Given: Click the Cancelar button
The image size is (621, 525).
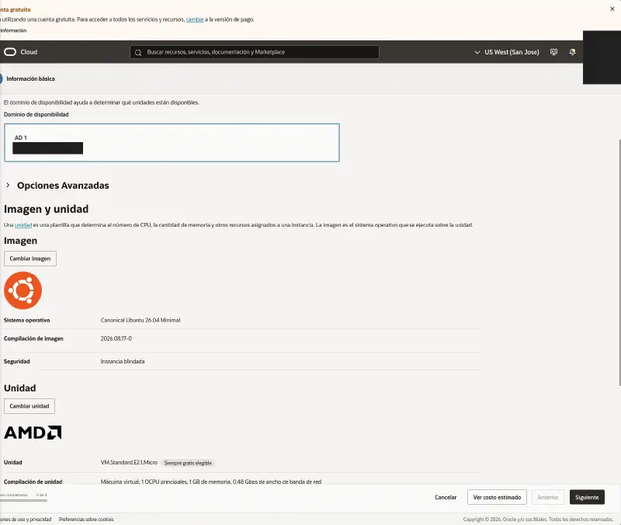Looking at the screenshot, I should (446, 497).
